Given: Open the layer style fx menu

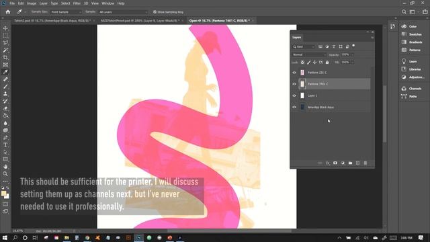Looking at the screenshot, I should [328, 163].
